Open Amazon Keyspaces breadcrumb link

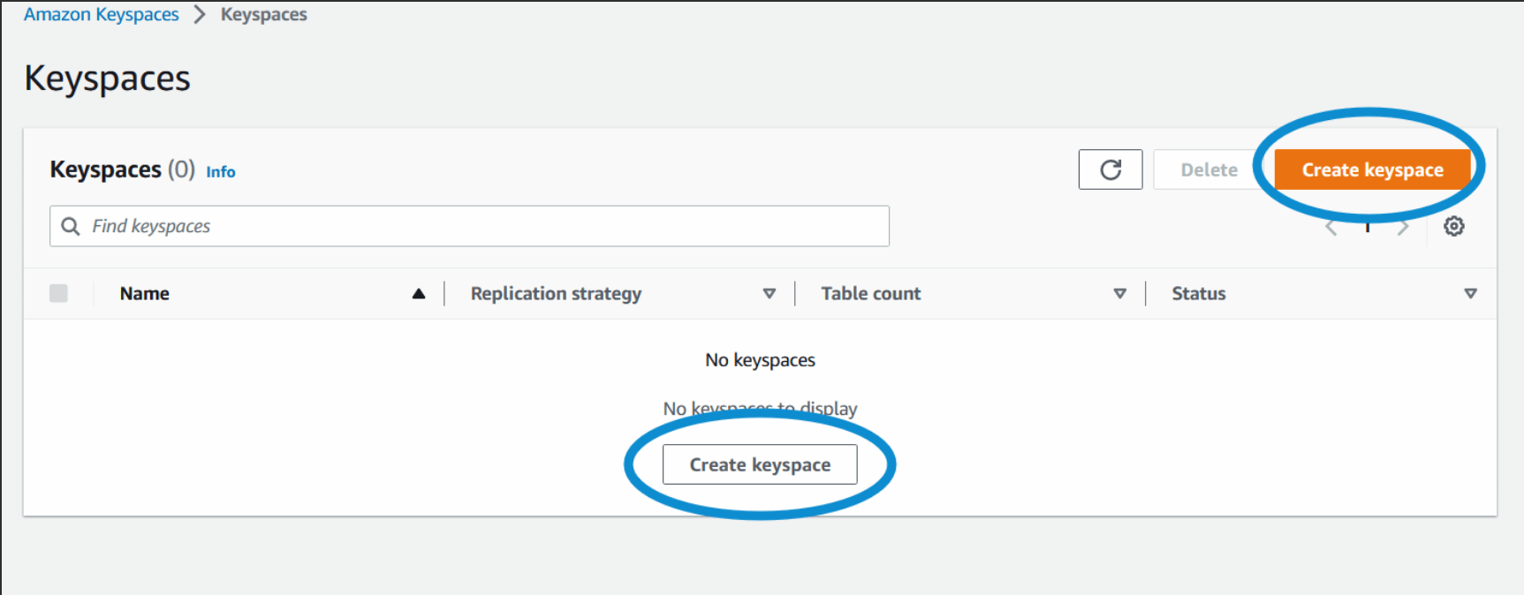point(101,14)
